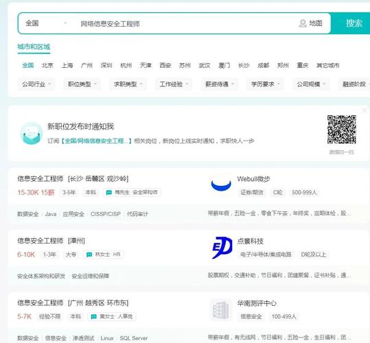Filter by city 杭州
The width and height of the screenshot is (370, 343).
tap(126, 65)
